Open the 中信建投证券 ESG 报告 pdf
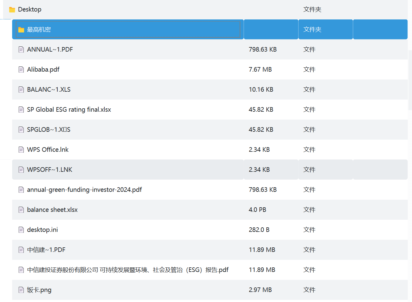Screen dimensions: 412x302 127,270
